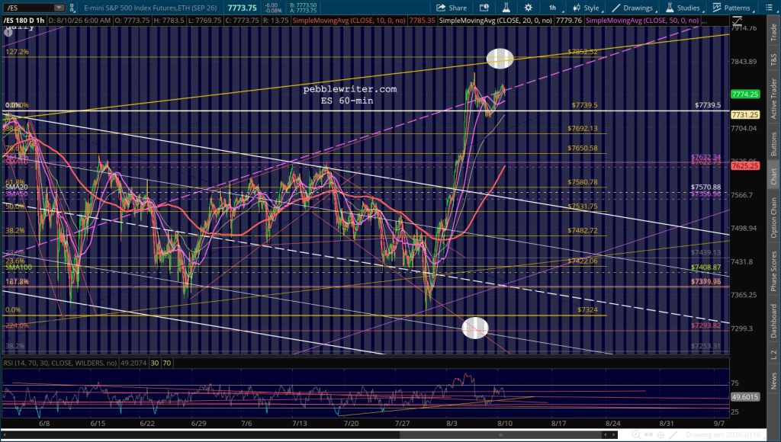The image size is (781, 442).
Task: Select the Chart sidebar tab
Action: (x=773, y=176)
